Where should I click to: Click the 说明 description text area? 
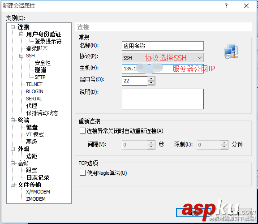click(x=163, y=99)
